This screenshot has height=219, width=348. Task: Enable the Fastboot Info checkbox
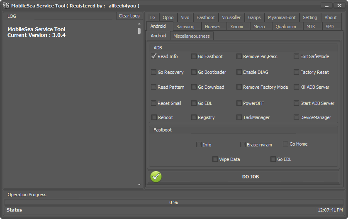click(199, 145)
